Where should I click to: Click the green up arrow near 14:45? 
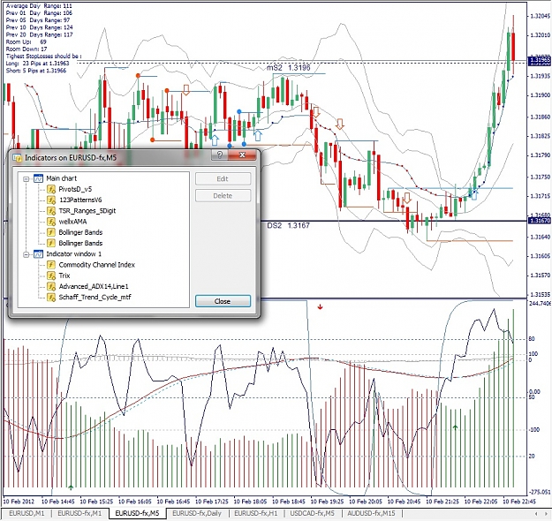(71, 487)
